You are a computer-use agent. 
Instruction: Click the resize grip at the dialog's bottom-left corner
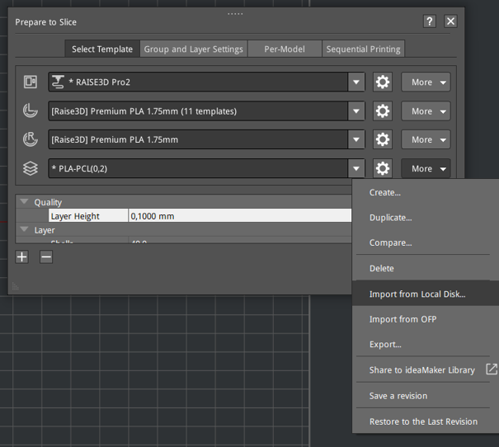16,287
